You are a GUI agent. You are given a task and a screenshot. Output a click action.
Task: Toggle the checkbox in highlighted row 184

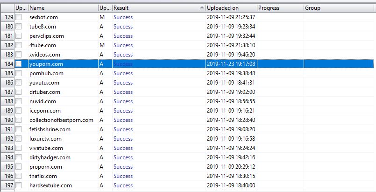point(19,64)
